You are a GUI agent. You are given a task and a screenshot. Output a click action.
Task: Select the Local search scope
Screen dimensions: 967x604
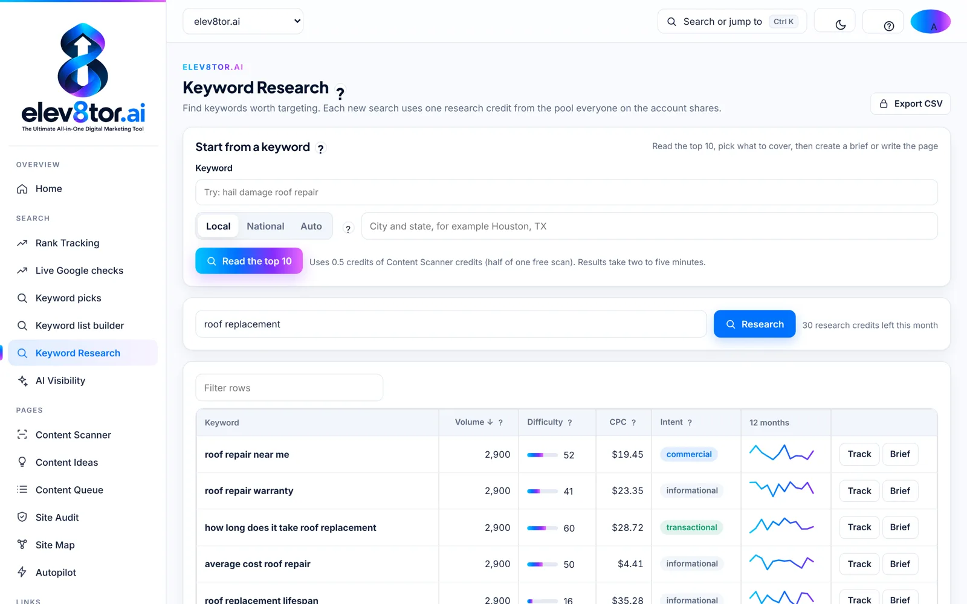coord(218,226)
